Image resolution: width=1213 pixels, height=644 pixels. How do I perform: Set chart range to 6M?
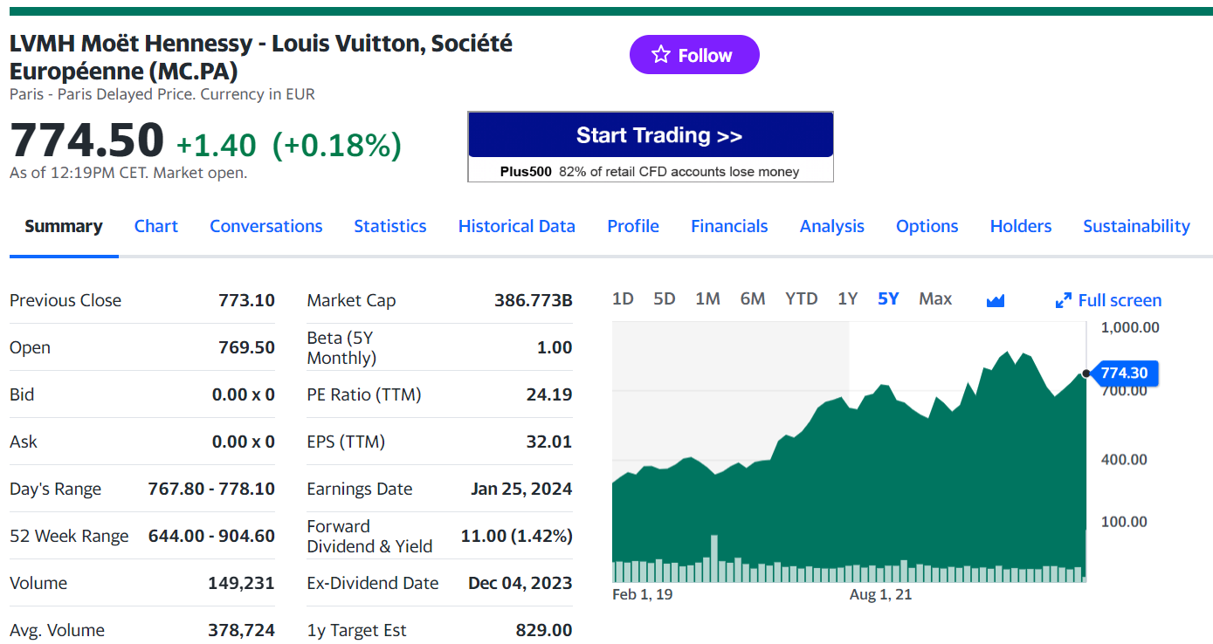pyautogui.click(x=753, y=298)
